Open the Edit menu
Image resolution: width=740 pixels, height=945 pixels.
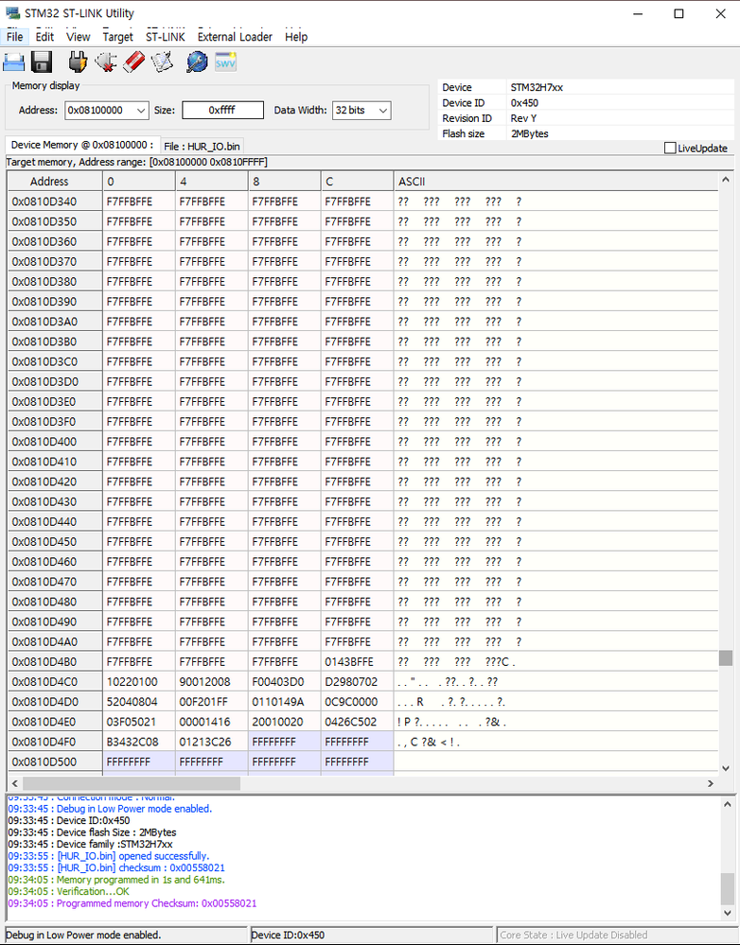[x=44, y=37]
